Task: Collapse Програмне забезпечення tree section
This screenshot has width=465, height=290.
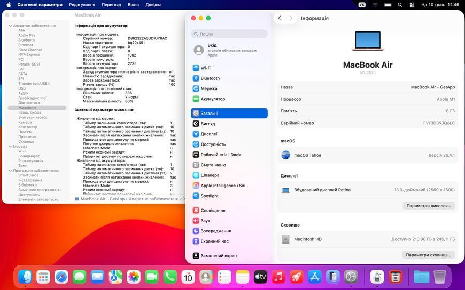Action: click(x=10, y=171)
